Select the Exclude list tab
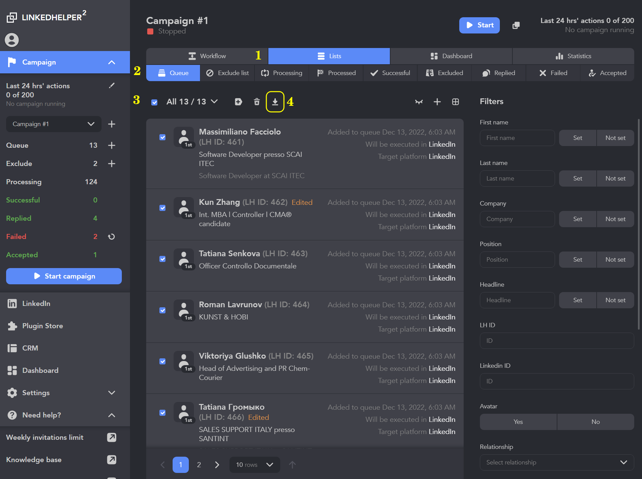The height and width of the screenshot is (479, 642). tap(227, 73)
